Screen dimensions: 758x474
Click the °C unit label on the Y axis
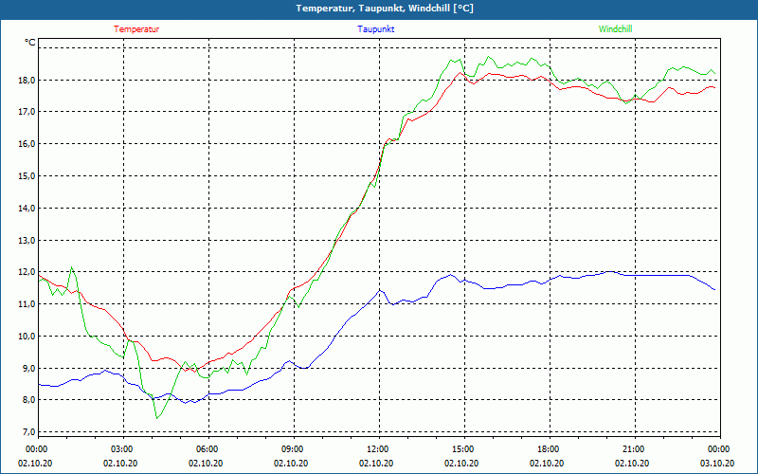coord(30,43)
